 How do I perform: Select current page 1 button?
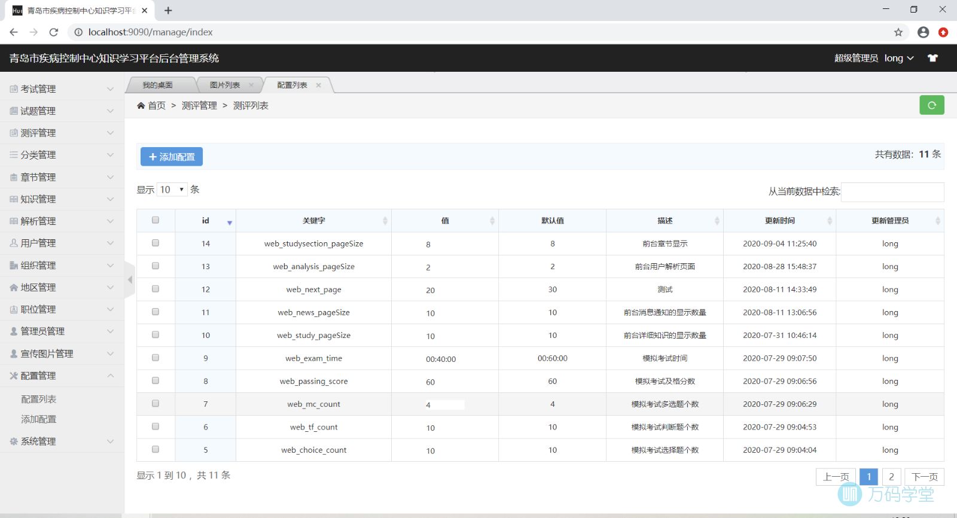(869, 477)
